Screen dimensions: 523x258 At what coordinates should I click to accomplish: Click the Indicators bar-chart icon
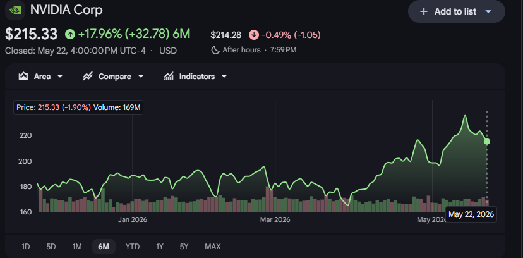169,77
